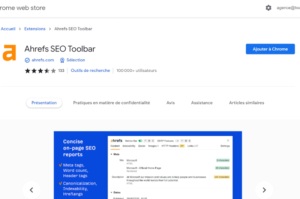Viewport: 300px width, 199px height.
Task: Open the settings gear icon
Action: click(x=268, y=8)
